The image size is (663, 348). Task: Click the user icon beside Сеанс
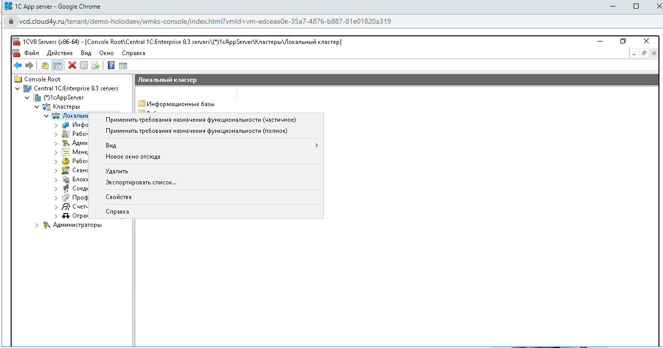pyautogui.click(x=66, y=170)
